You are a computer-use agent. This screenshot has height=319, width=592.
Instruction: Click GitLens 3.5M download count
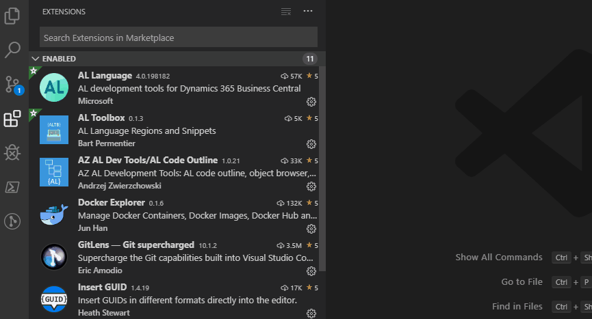tap(289, 245)
